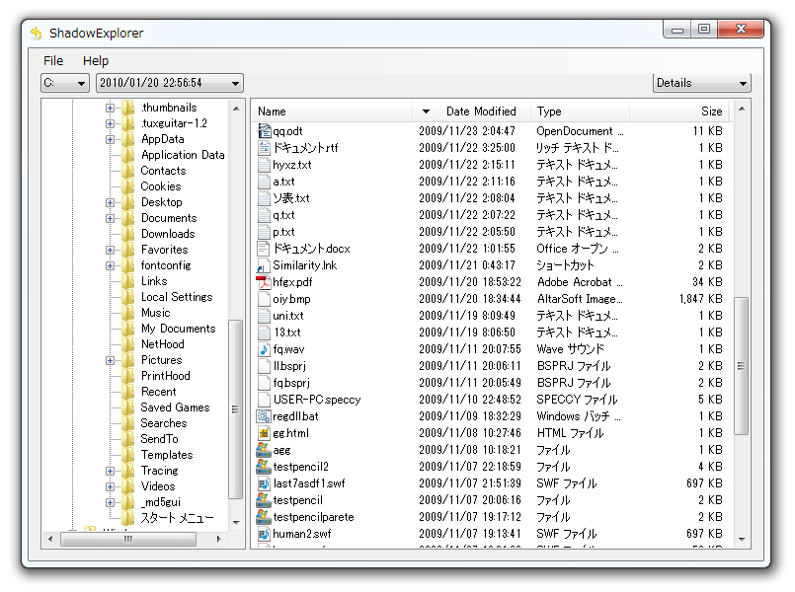
Task: Select the Saved Games folder
Action: [175, 407]
